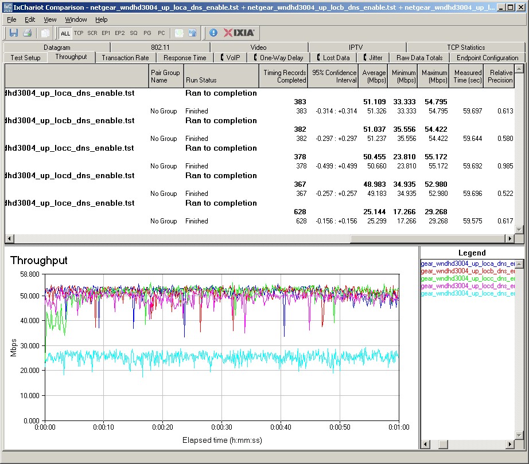Toggle the TCP filter button
This screenshot has height=464, width=529.
(79, 33)
